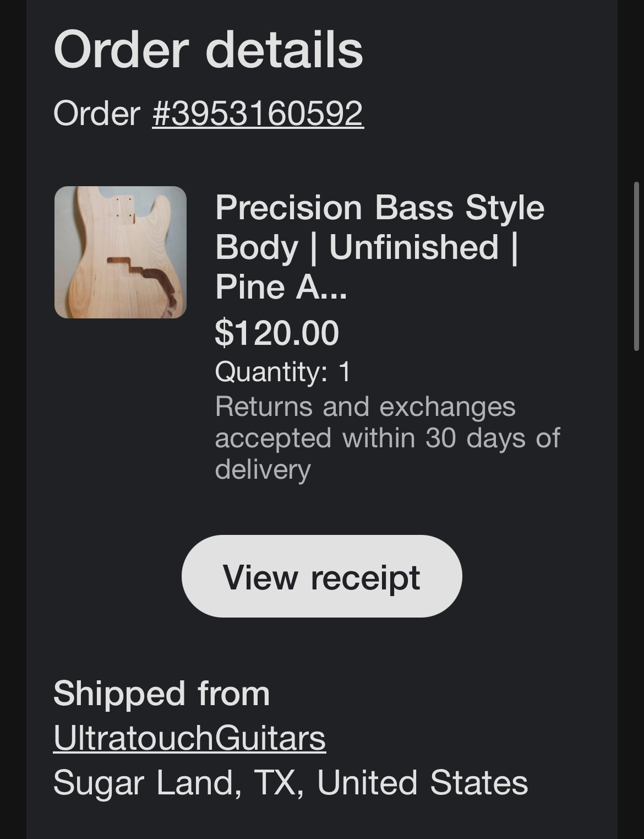This screenshot has height=839, width=644.
Task: Open order number #3953160592 link
Action: tap(258, 113)
